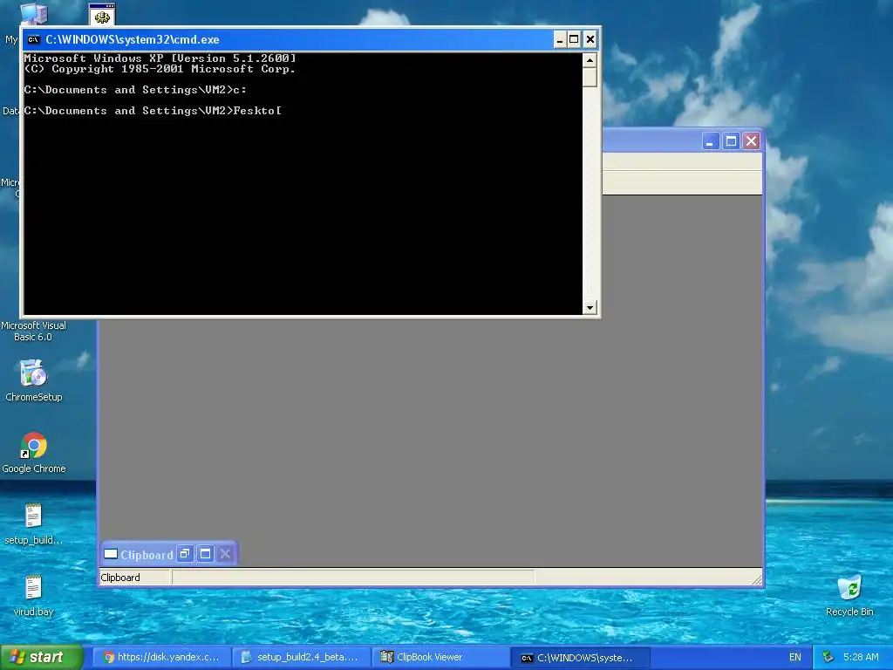Screen dimensions: 893x670
Task: Close the ClipBook Viewer window
Action: pos(752,141)
